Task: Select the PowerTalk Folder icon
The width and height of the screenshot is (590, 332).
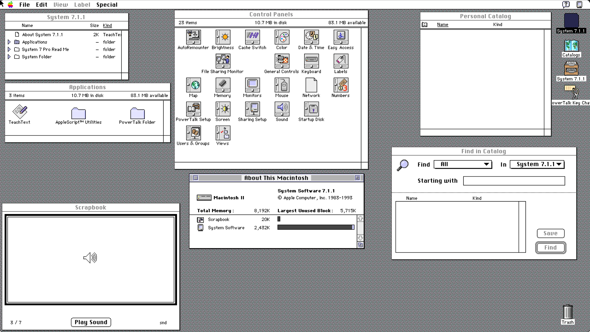Action: pos(137,113)
